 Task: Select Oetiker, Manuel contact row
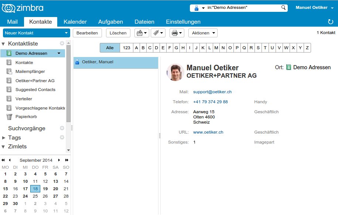[x=116, y=63]
